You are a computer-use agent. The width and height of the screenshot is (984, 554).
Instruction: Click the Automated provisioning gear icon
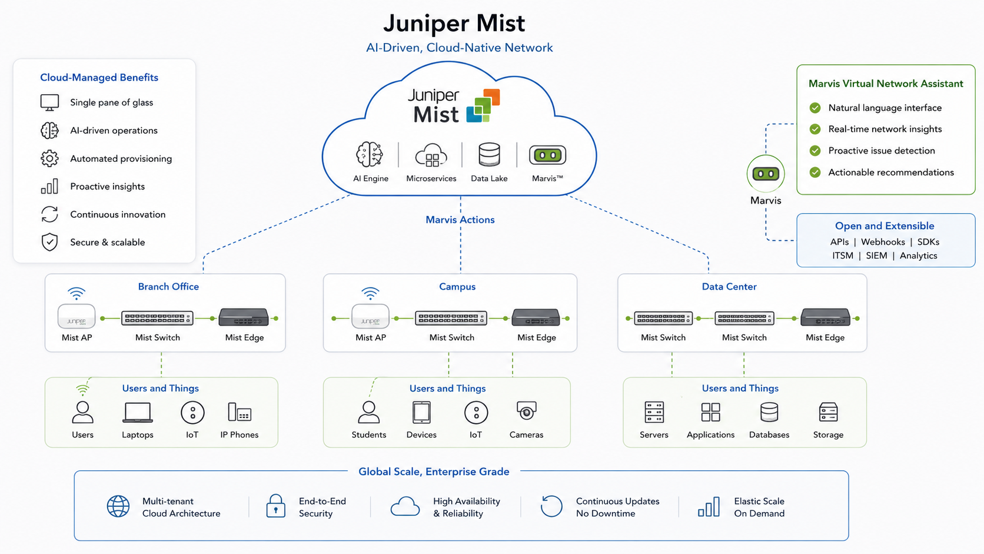pos(49,158)
